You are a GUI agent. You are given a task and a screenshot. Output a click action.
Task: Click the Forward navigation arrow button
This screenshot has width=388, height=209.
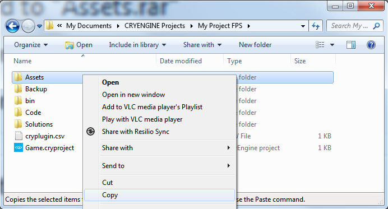pos(28,26)
